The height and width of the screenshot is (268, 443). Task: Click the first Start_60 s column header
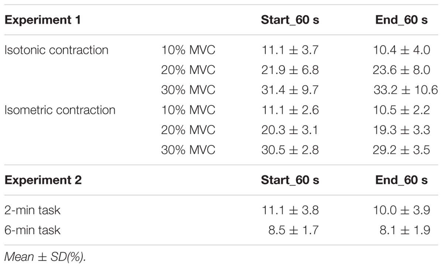[x=290, y=20]
